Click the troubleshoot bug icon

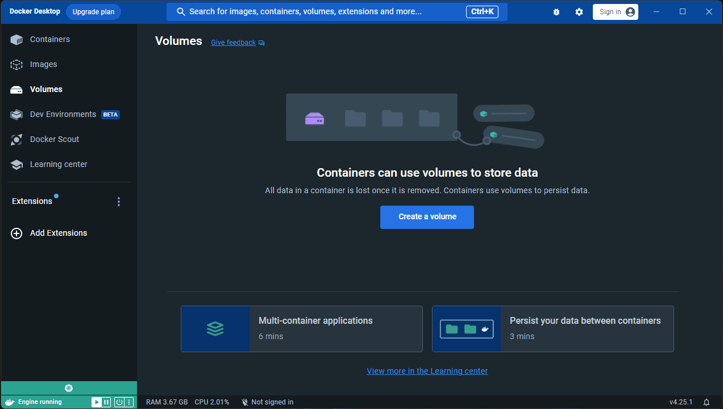click(x=556, y=12)
